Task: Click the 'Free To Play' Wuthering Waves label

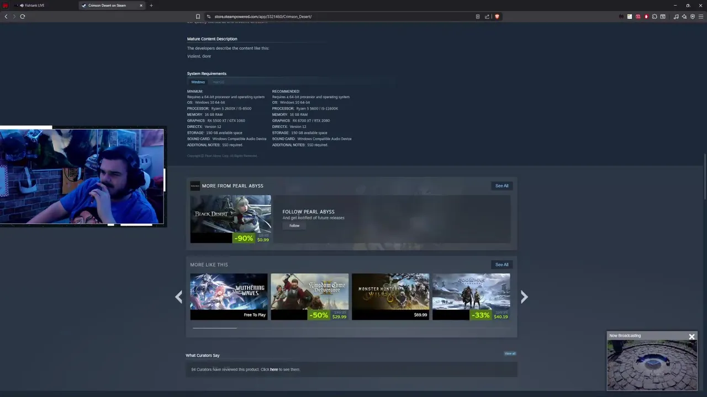Action: click(255, 315)
